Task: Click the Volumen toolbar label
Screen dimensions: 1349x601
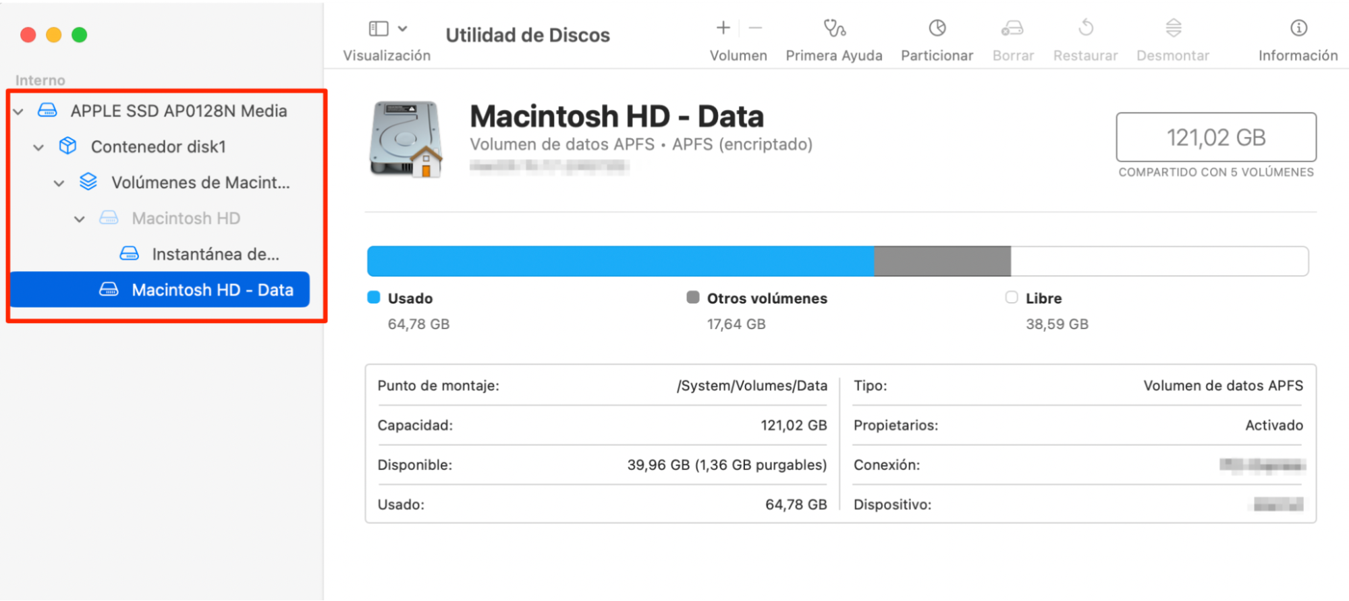Action: [738, 55]
